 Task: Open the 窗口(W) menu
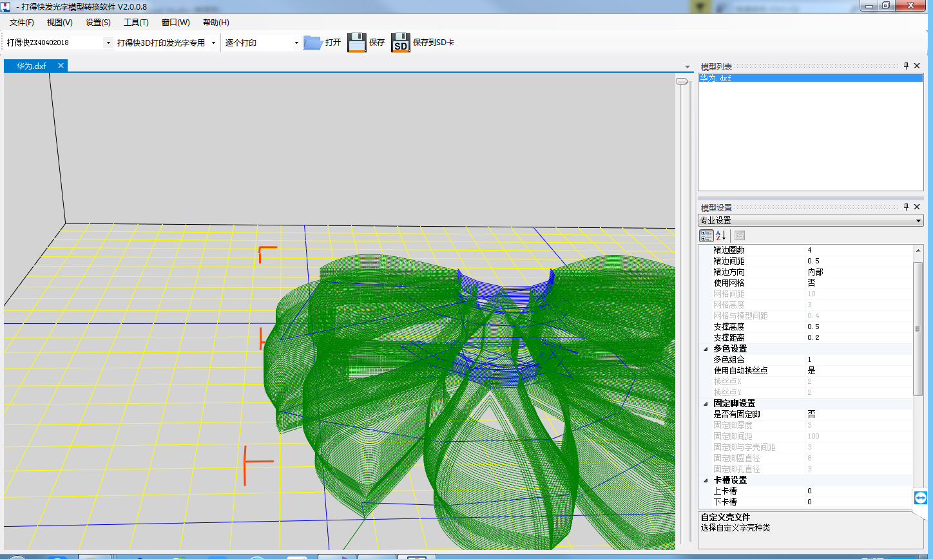click(176, 23)
